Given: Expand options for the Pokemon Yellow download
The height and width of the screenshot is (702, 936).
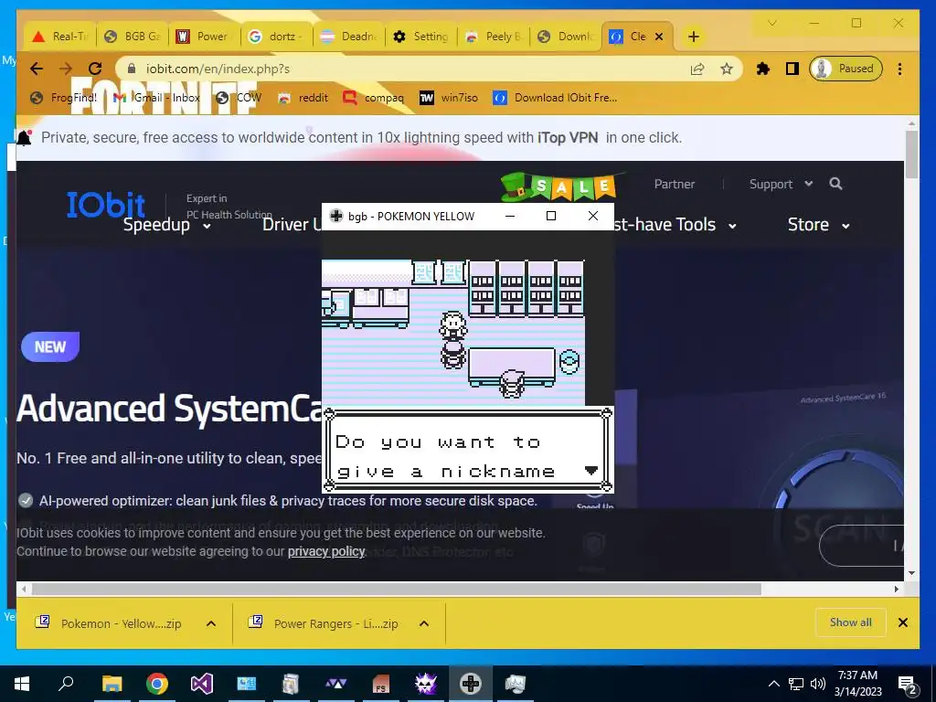Looking at the screenshot, I should coord(211,623).
